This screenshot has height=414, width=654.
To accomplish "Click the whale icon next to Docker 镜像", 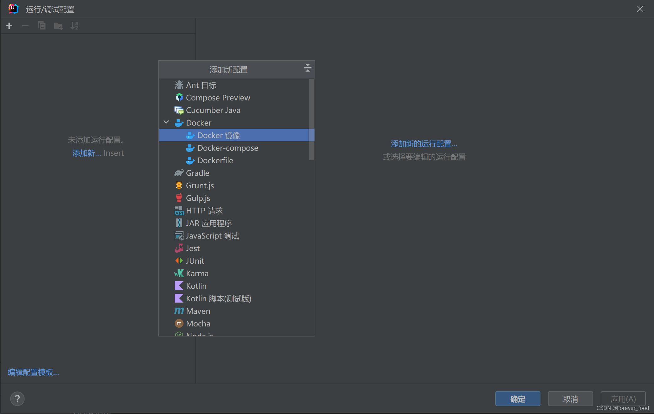I will [x=190, y=135].
